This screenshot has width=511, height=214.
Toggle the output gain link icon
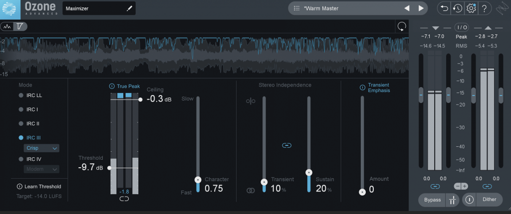pyautogui.click(x=487, y=186)
